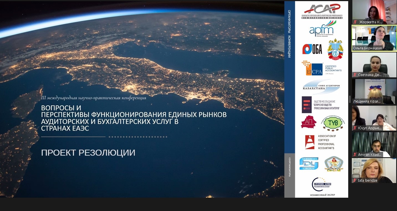397x211 pixels.
Task: Click the ПРОЕКТ РЕЗОЛЮЦИИ heading on slide
Action: 88,153
